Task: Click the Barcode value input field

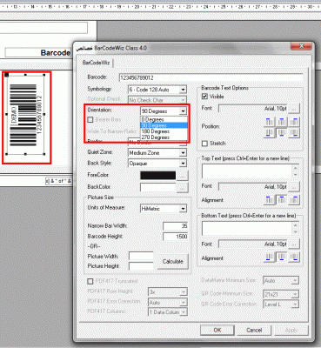Action: (211, 77)
